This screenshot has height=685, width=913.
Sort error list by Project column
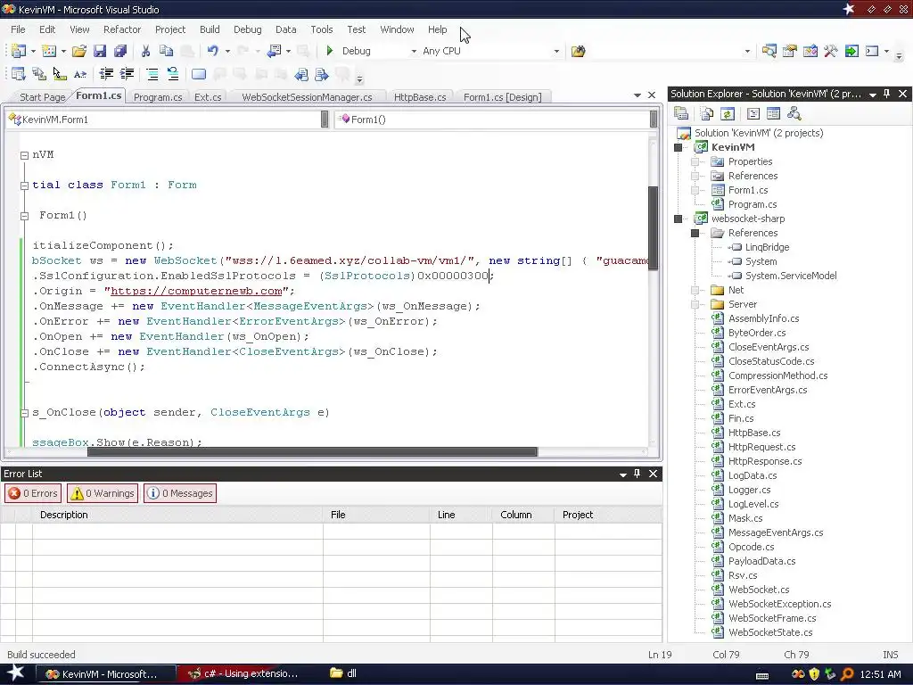pos(608,515)
